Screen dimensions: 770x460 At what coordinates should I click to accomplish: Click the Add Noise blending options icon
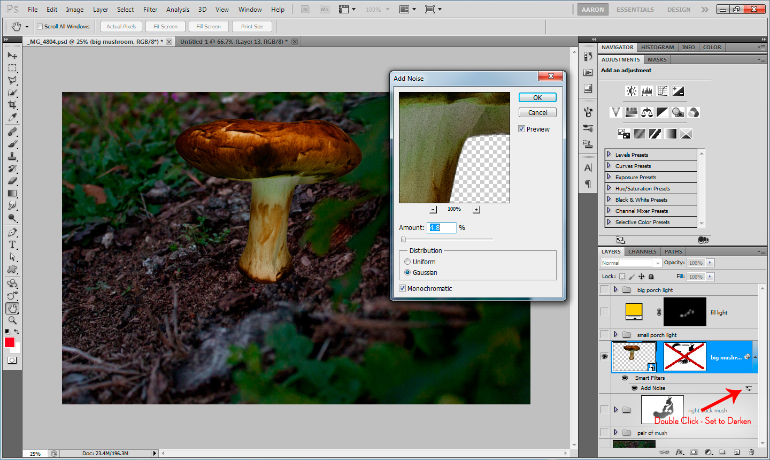pos(749,388)
